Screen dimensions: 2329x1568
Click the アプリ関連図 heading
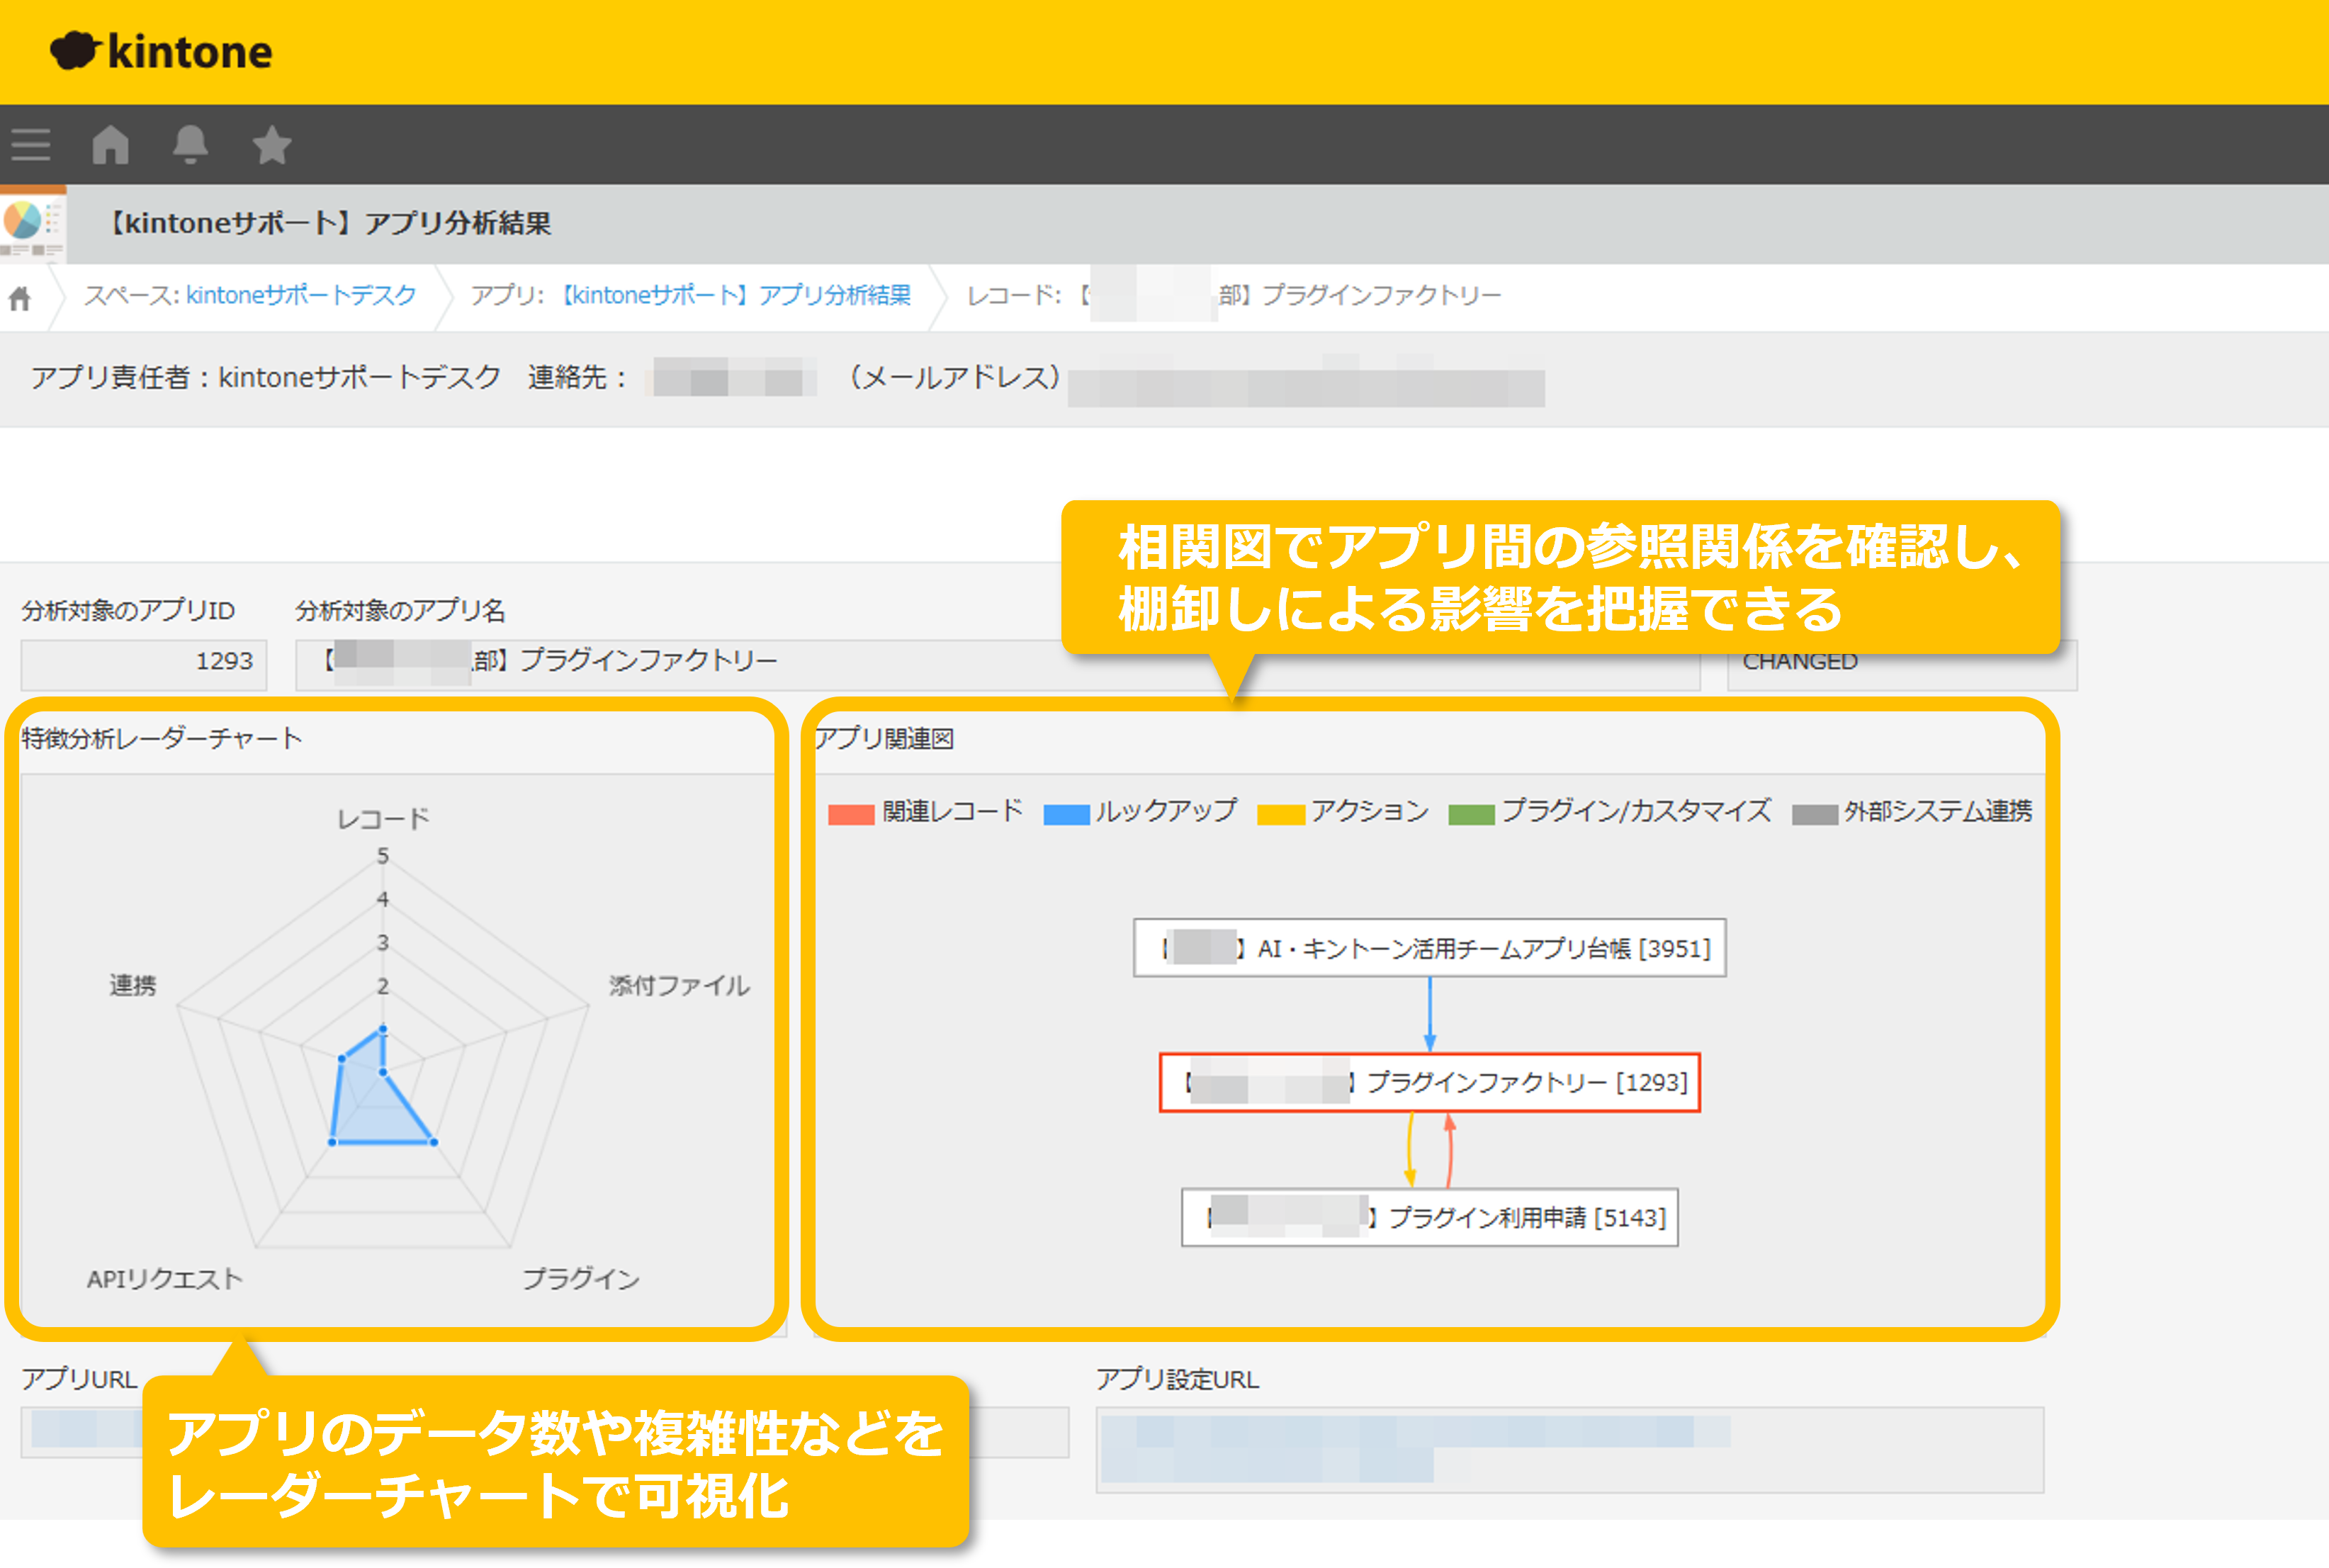coord(884,738)
